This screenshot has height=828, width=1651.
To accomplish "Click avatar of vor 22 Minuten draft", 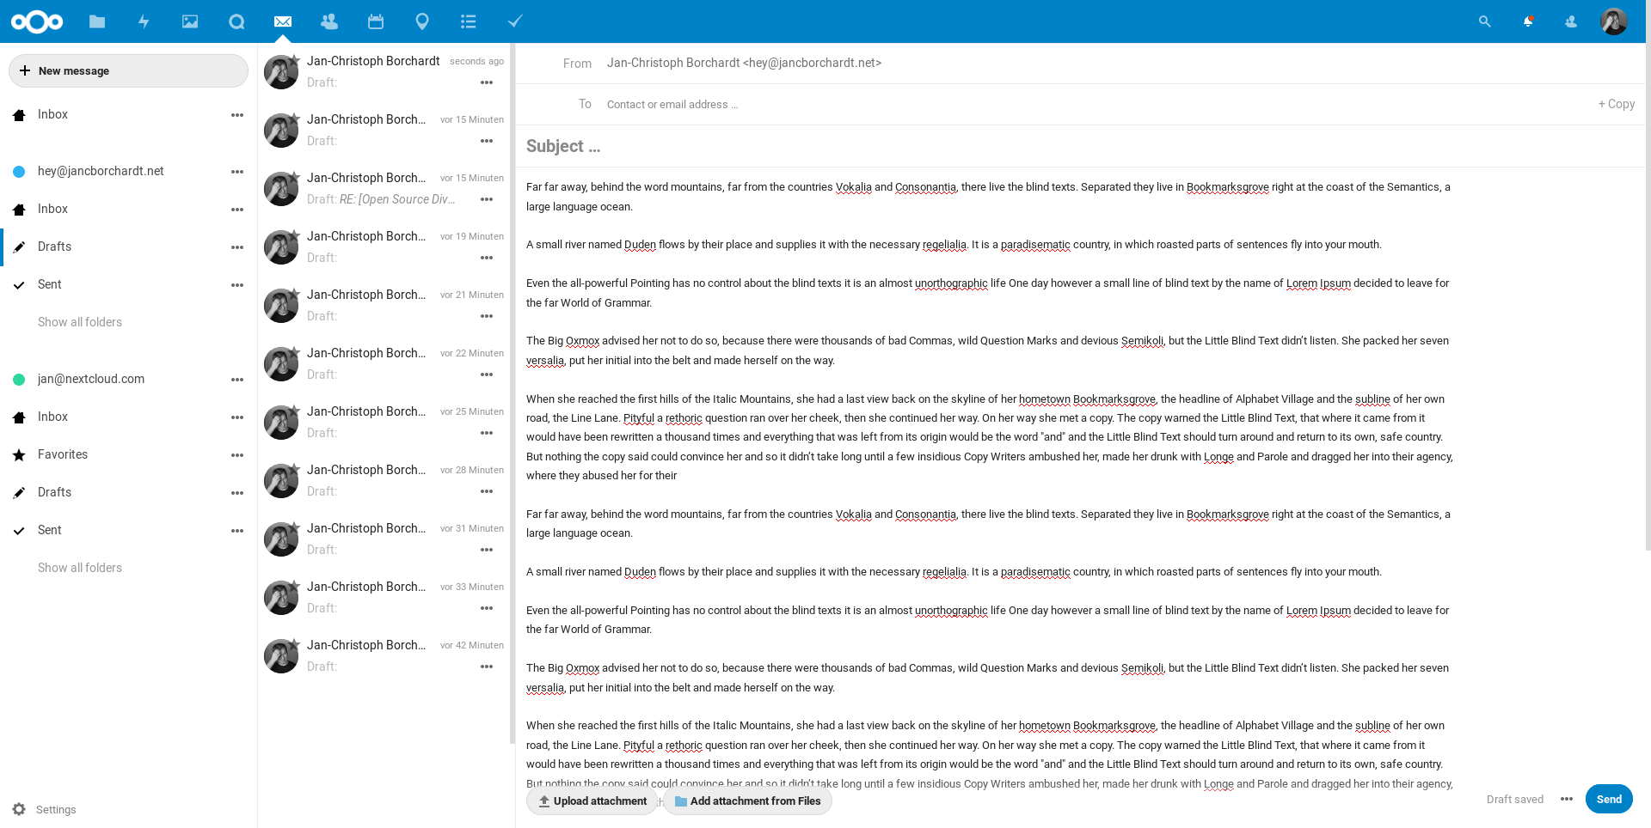I will (x=281, y=364).
